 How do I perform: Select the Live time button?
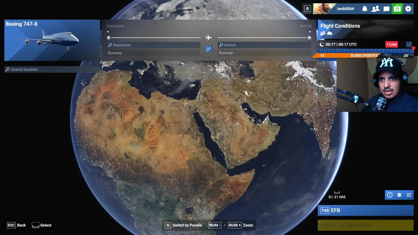pos(391,44)
